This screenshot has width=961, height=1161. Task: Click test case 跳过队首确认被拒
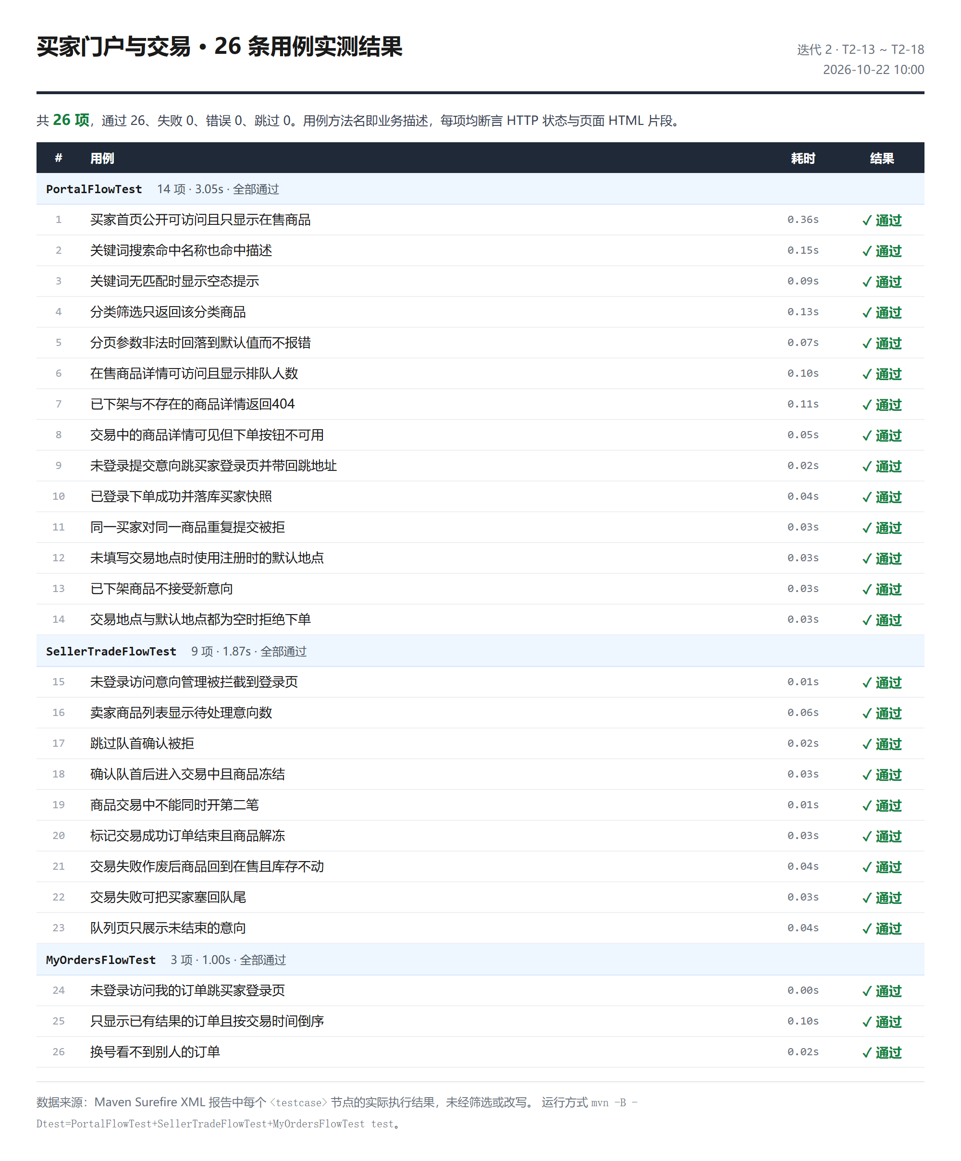[x=142, y=743]
